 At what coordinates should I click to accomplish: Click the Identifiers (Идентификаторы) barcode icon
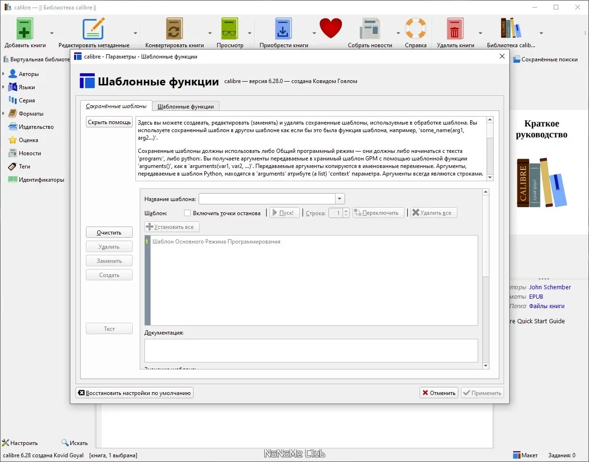tap(12, 180)
